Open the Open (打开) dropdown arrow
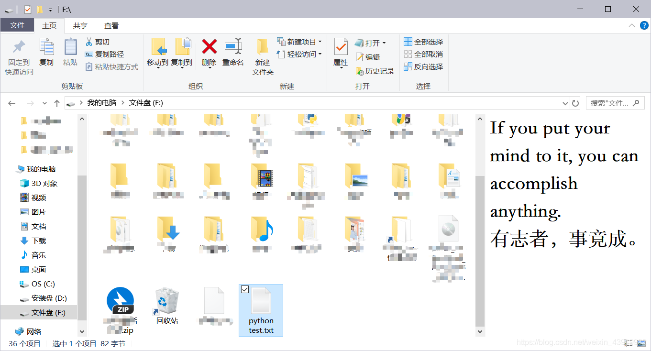The image size is (651, 351). click(x=384, y=43)
